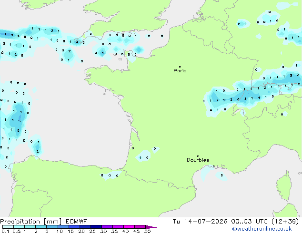Click the ECMWF model name label

coord(77,222)
